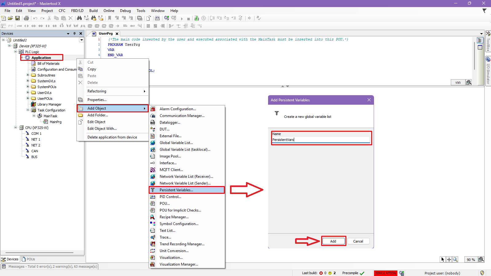491x276 pixels.
Task: Expand the Subroutines folder
Action: [x=28, y=75]
